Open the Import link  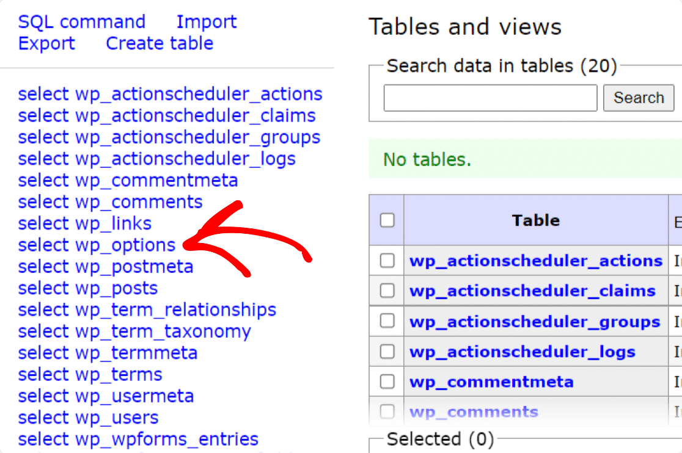coord(207,22)
